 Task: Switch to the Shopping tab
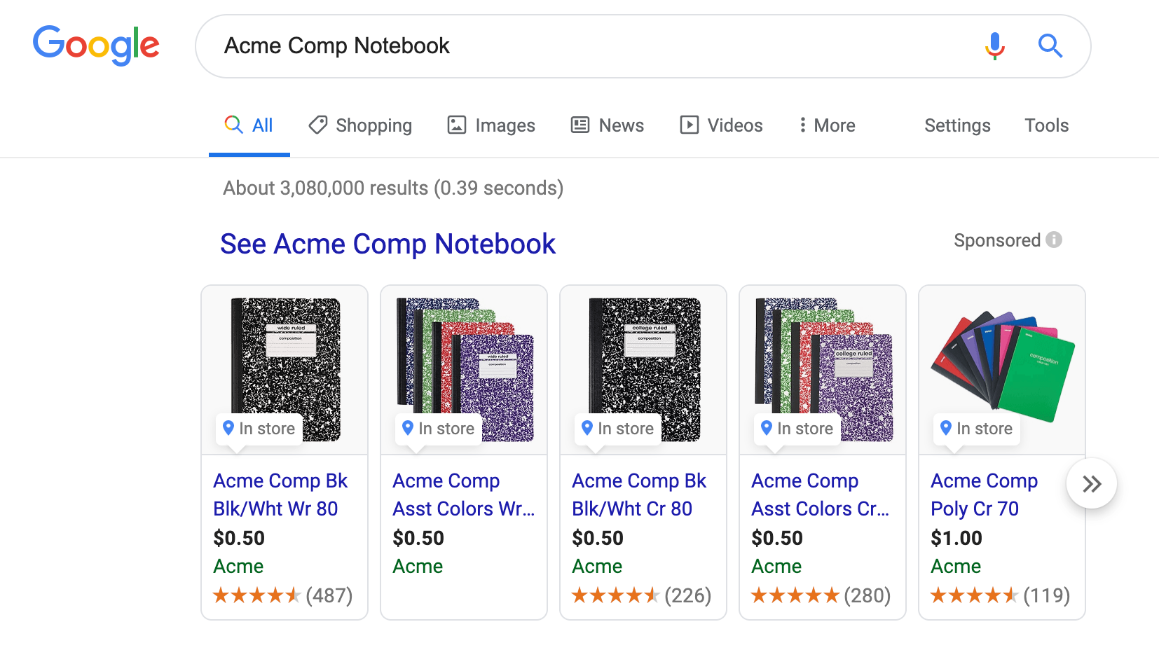360,125
